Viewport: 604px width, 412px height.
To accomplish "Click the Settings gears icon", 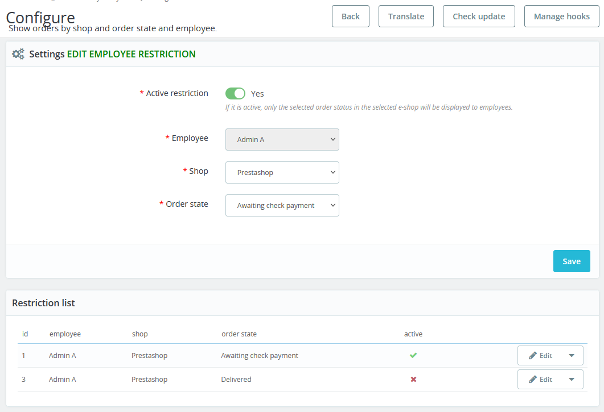I will [18, 54].
